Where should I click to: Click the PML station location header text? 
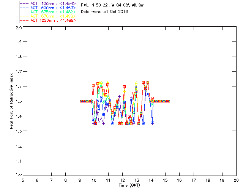113,5
